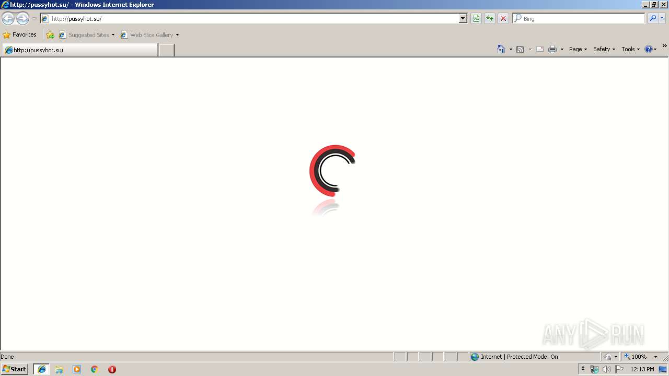The image size is (669, 376).
Task: Open the privacy report lock icon in status bar
Action: coord(608,357)
